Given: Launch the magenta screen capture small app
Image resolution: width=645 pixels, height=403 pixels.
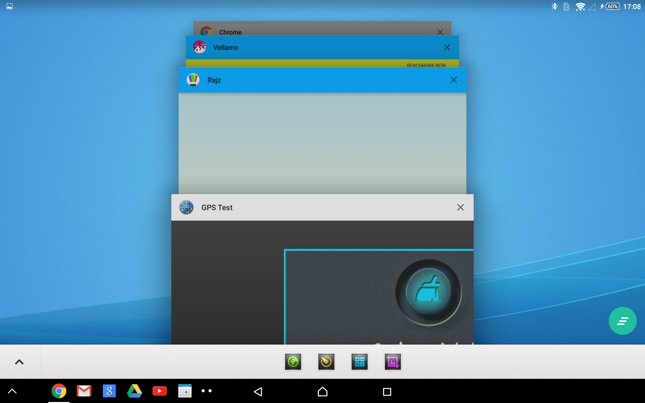Looking at the screenshot, I should (393, 362).
